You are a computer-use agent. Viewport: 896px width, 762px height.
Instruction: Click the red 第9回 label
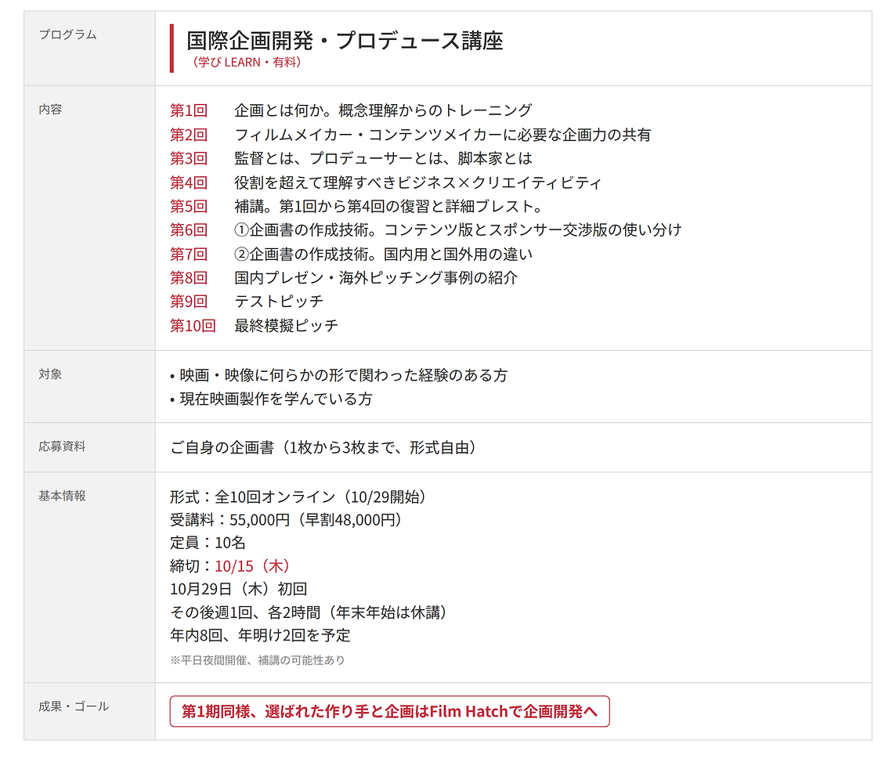189,301
